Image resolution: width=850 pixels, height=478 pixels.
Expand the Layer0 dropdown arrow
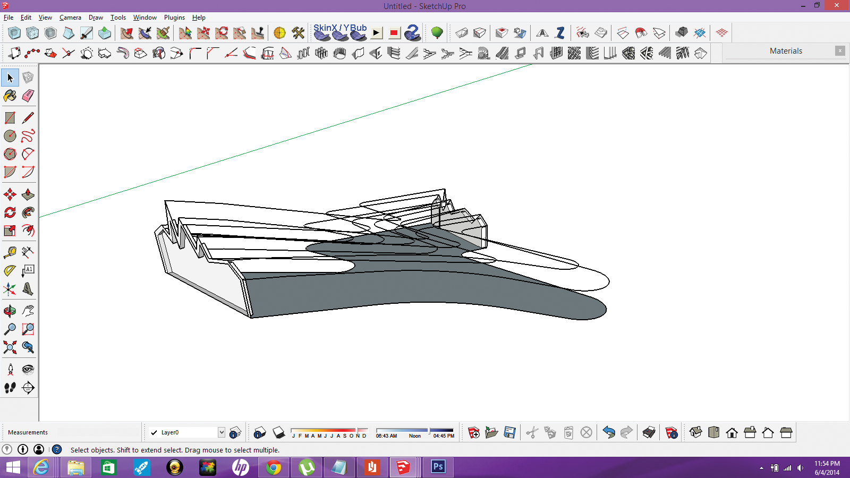222,432
